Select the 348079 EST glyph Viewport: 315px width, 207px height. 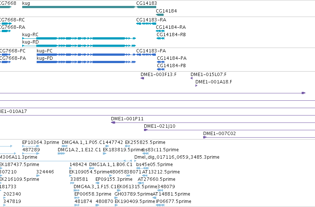pyautogui.click(x=160, y=191)
